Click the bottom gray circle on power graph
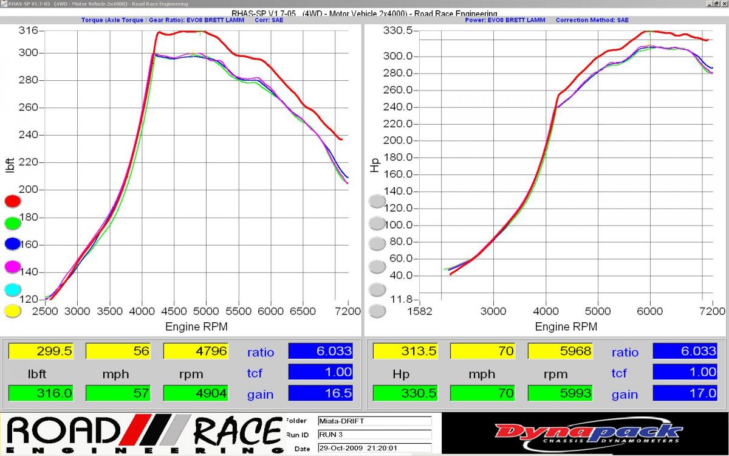 [377, 311]
